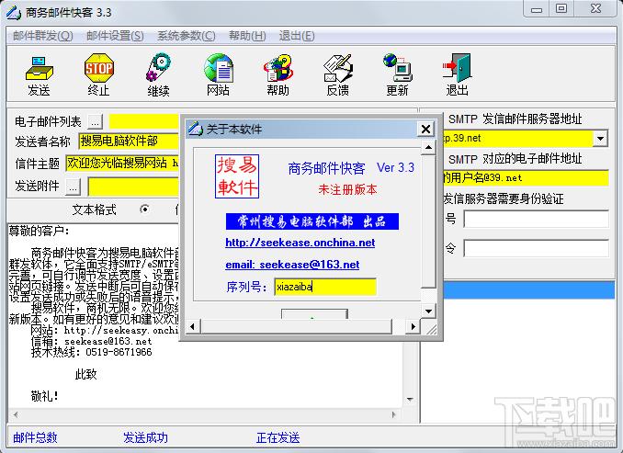Viewport: 623px width, 453px height.
Task: Click the 未注册版本 red text
Action: [x=347, y=189]
